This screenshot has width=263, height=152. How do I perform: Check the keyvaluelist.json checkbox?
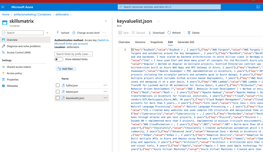point(58,98)
